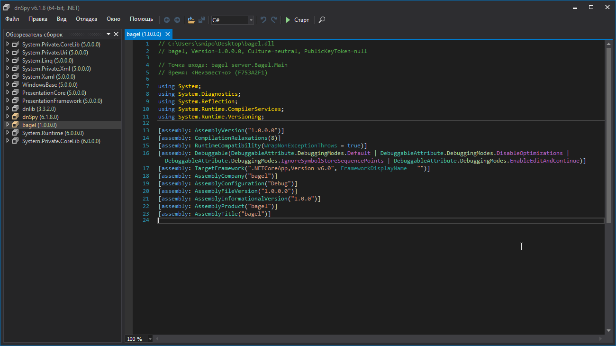Open an assembly using the folder icon
This screenshot has height=346, width=616.
click(x=191, y=20)
